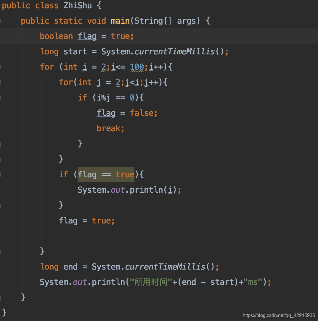Select the ZhiShu class name
This screenshot has height=321, width=318.
(x=78, y=5)
